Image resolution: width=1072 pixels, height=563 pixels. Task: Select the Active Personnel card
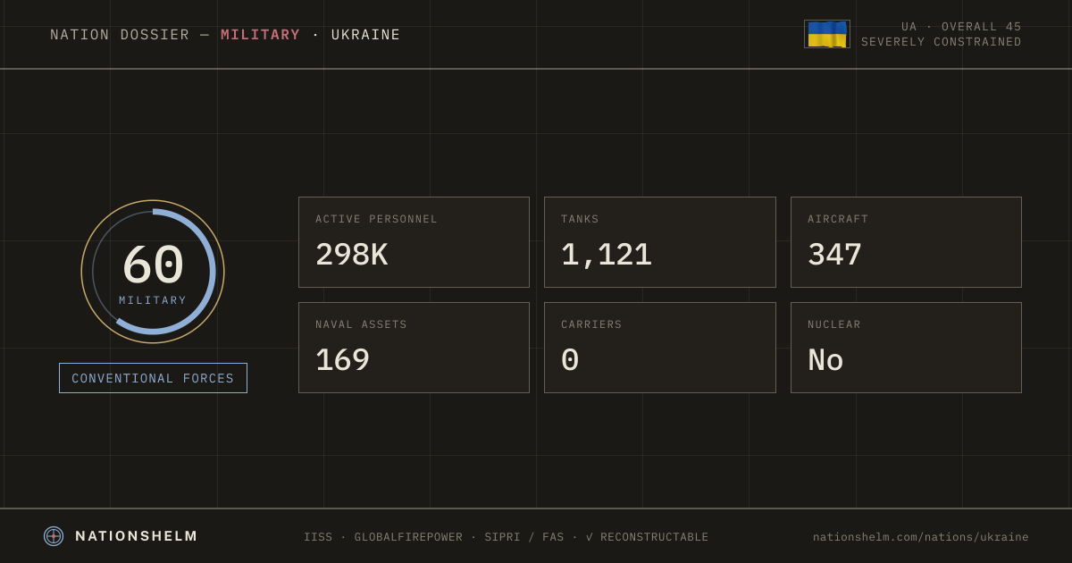tap(414, 242)
